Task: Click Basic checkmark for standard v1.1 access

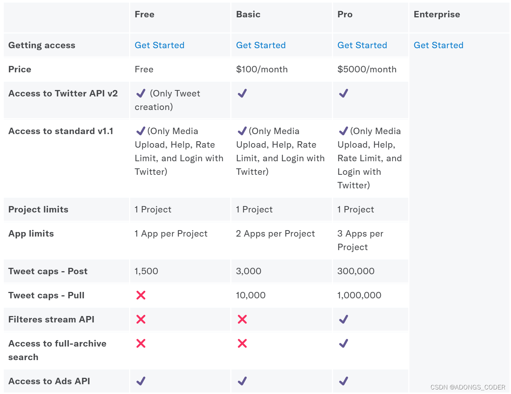Action: pos(242,131)
